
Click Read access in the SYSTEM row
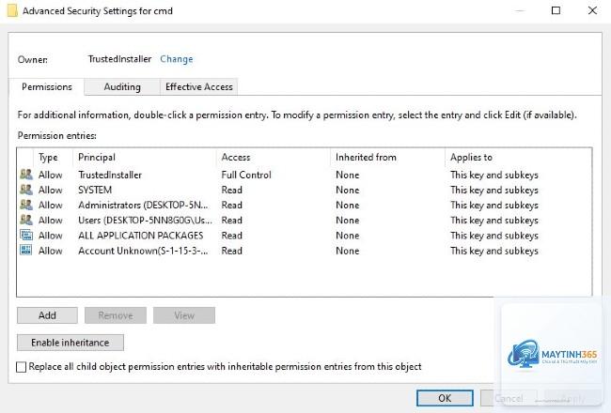(x=232, y=190)
